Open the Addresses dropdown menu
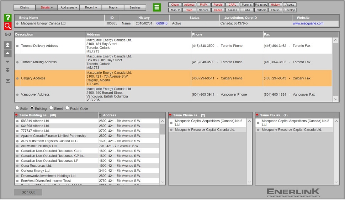Viewport: 345px width, 200px height. pos(69,7)
